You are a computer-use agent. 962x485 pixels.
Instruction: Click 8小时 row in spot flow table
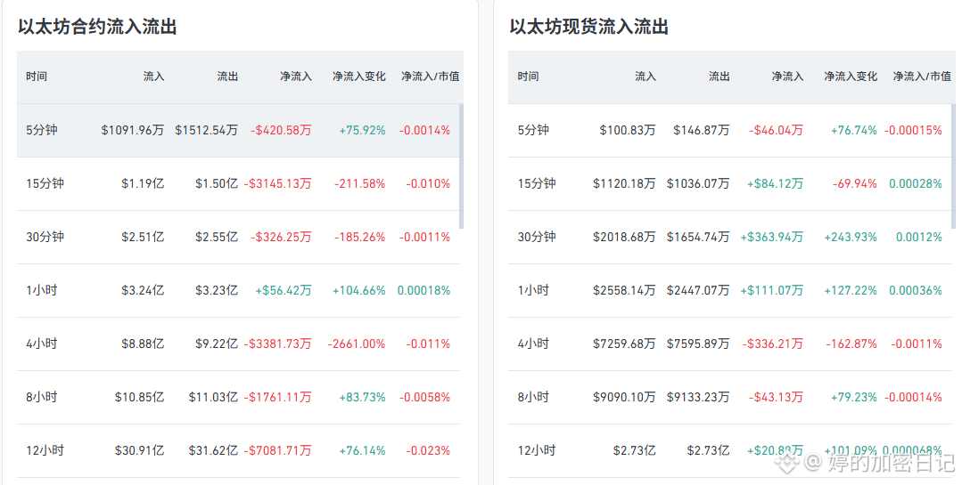point(729,398)
